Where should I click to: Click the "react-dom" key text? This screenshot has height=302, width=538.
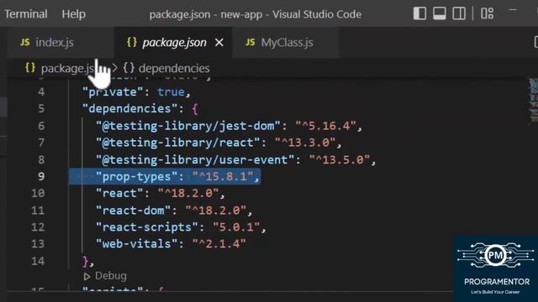134,211
